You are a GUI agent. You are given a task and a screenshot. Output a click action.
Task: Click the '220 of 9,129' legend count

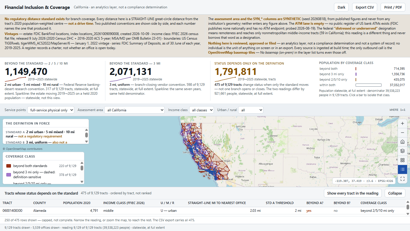pos(68,166)
